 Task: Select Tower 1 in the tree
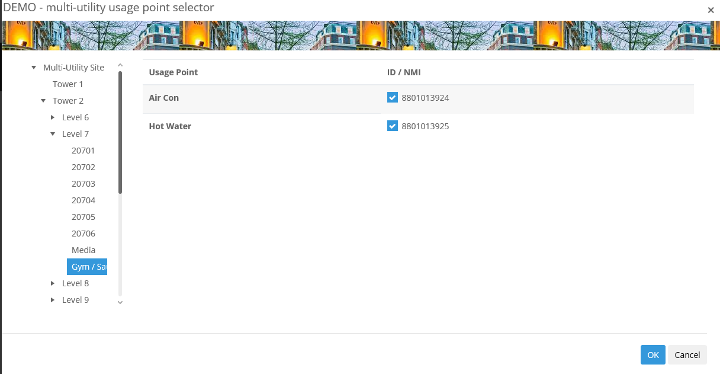68,84
